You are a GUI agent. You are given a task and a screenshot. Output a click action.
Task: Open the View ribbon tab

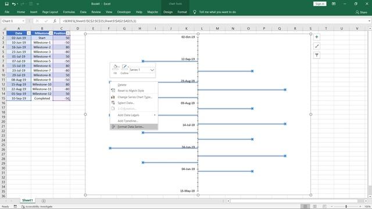(x=109, y=12)
